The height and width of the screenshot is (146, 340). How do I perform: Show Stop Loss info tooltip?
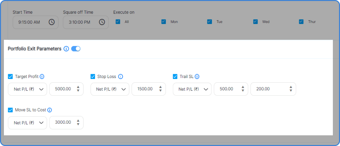coord(121,77)
